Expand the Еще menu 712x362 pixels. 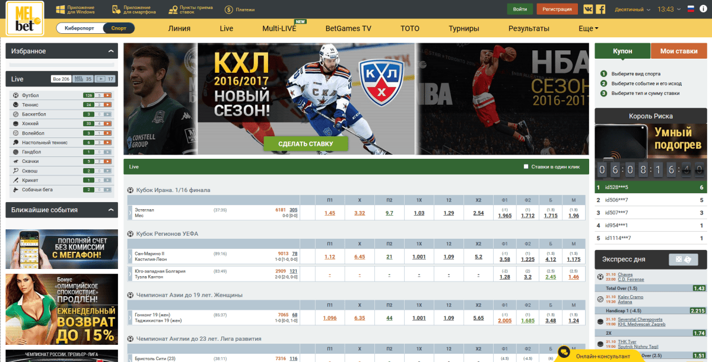pyautogui.click(x=589, y=28)
